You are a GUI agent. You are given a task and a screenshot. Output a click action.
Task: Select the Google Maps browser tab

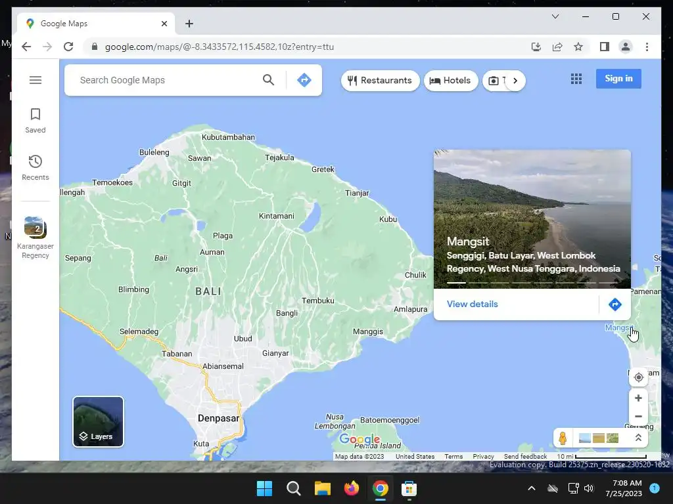pyautogui.click(x=95, y=24)
